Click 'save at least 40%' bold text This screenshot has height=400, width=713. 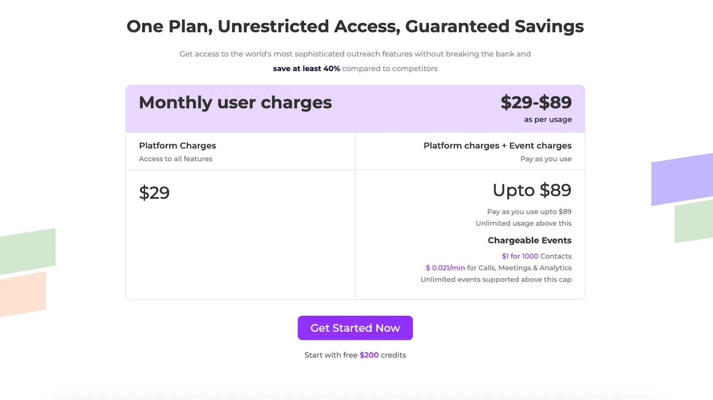pos(307,69)
